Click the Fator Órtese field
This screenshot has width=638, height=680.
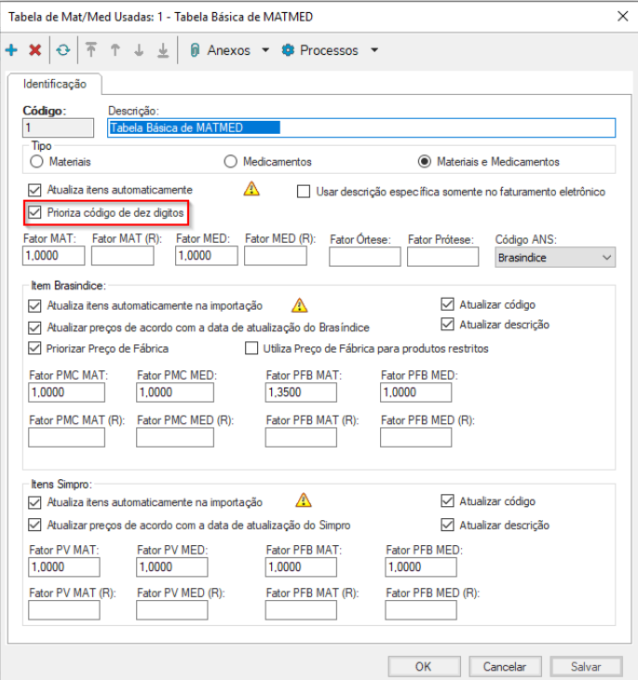(x=365, y=257)
